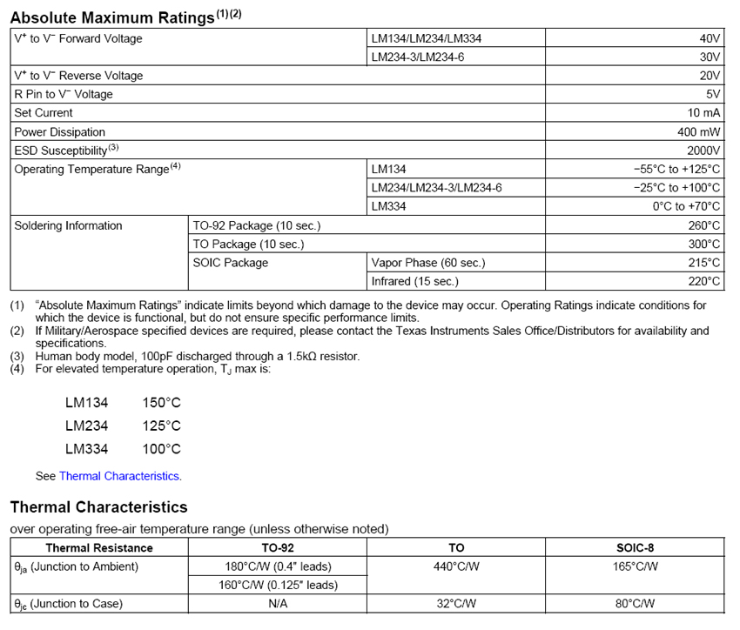Screen dimensions: 740x630
Task: Click the 400 mW power dissipation value
Action: [698, 132]
